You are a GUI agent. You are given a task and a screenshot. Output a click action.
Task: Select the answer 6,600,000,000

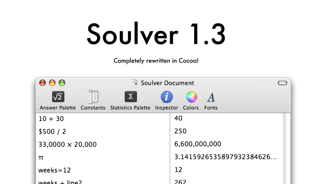pyautogui.click(x=197, y=144)
